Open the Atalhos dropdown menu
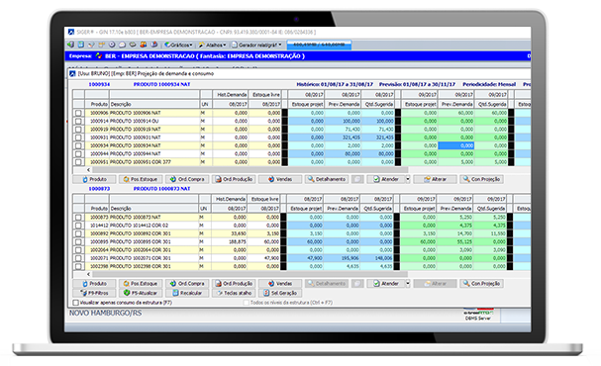The image size is (601, 366). (x=213, y=45)
